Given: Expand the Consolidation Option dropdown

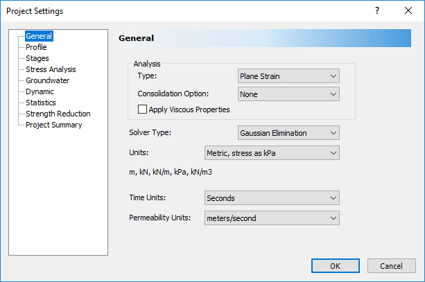Looking at the screenshot, I should 288,93.
